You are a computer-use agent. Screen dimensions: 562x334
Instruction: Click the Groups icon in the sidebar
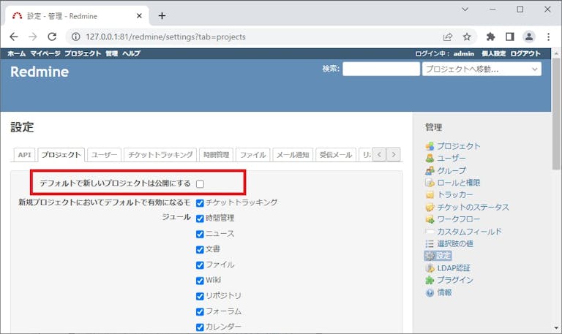430,170
